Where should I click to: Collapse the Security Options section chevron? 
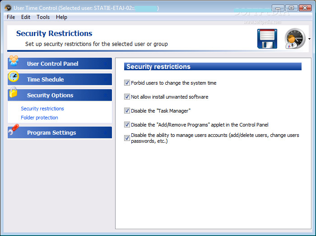105,95
